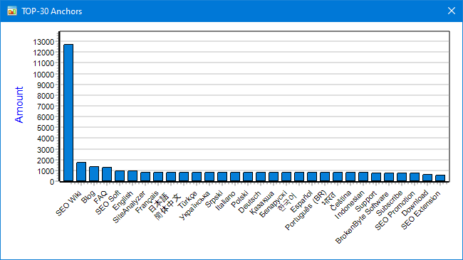Select the bar for SiteAnalyzer anchor
This screenshot has height=260, width=463.
145,177
